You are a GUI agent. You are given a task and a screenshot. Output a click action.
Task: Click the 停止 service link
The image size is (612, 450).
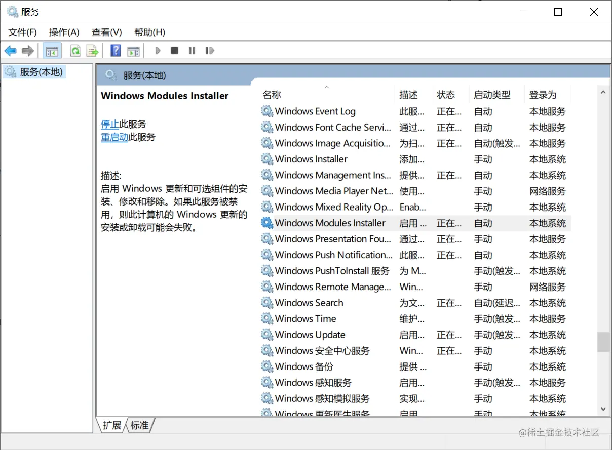tap(110, 124)
